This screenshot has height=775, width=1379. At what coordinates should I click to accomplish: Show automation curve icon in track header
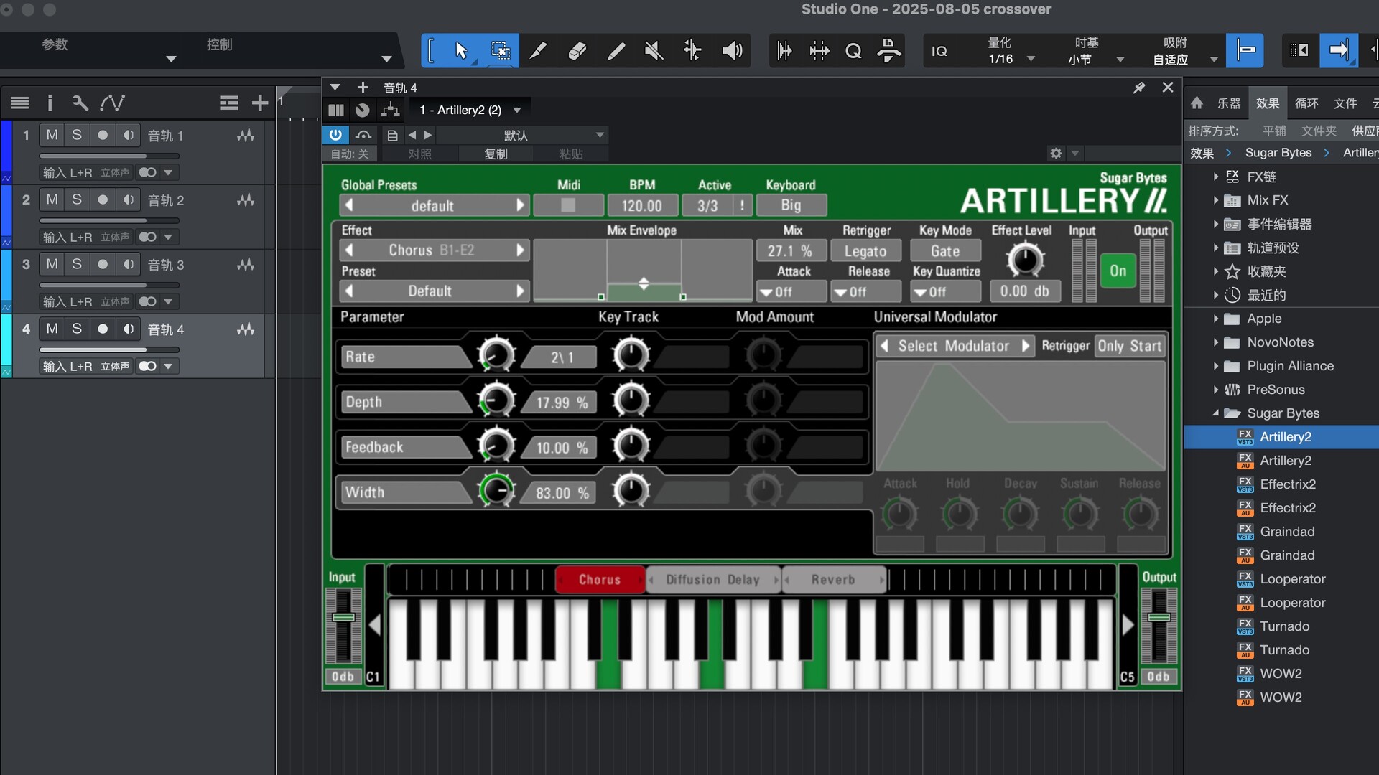pyautogui.click(x=112, y=103)
